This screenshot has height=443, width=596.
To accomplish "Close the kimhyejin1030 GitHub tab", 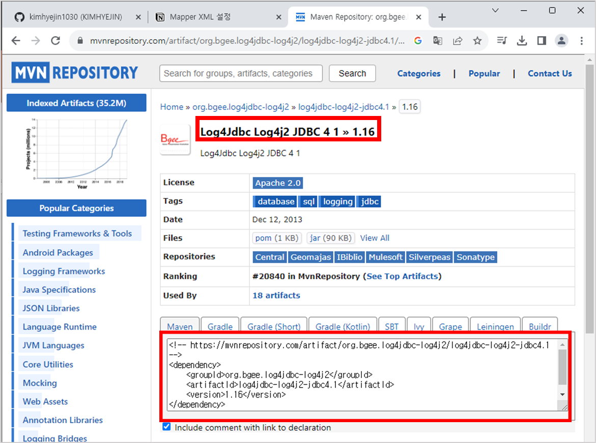I will (x=138, y=17).
